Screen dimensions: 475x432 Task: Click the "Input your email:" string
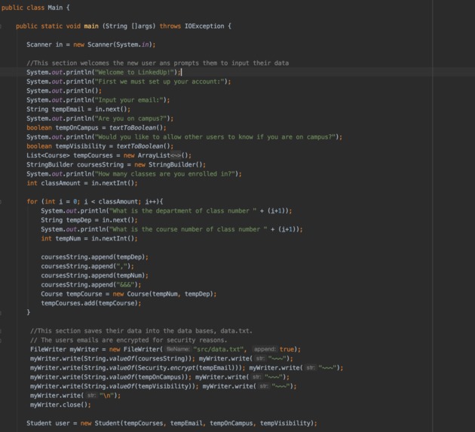129,100
